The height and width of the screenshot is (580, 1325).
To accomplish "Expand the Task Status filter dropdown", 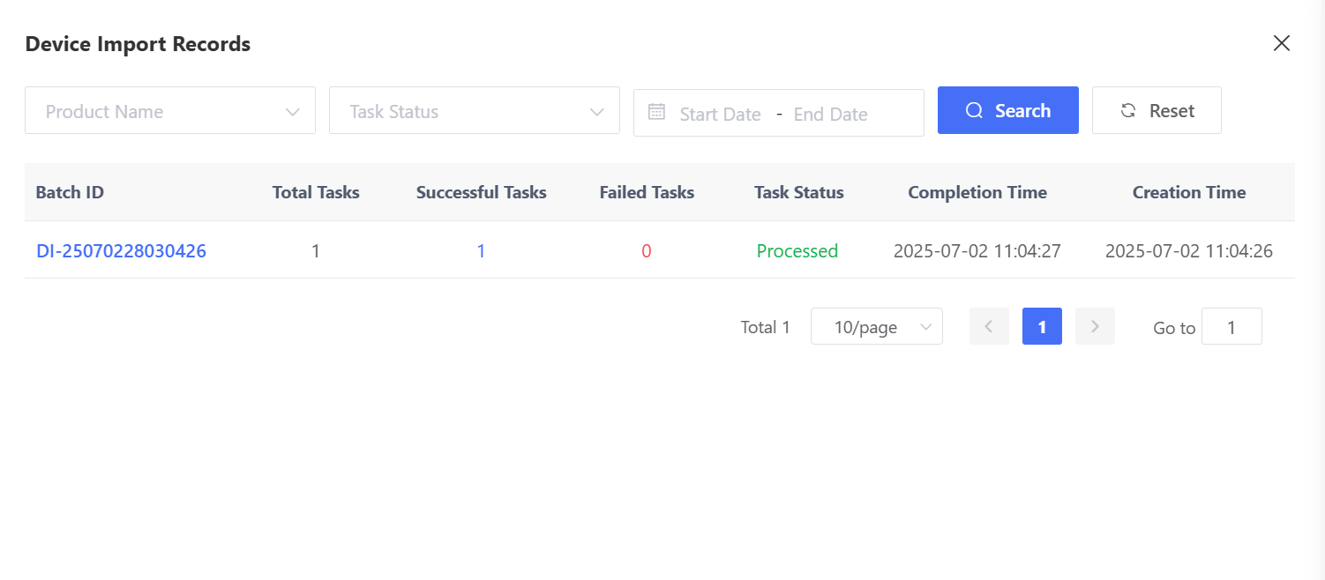I will [x=474, y=111].
